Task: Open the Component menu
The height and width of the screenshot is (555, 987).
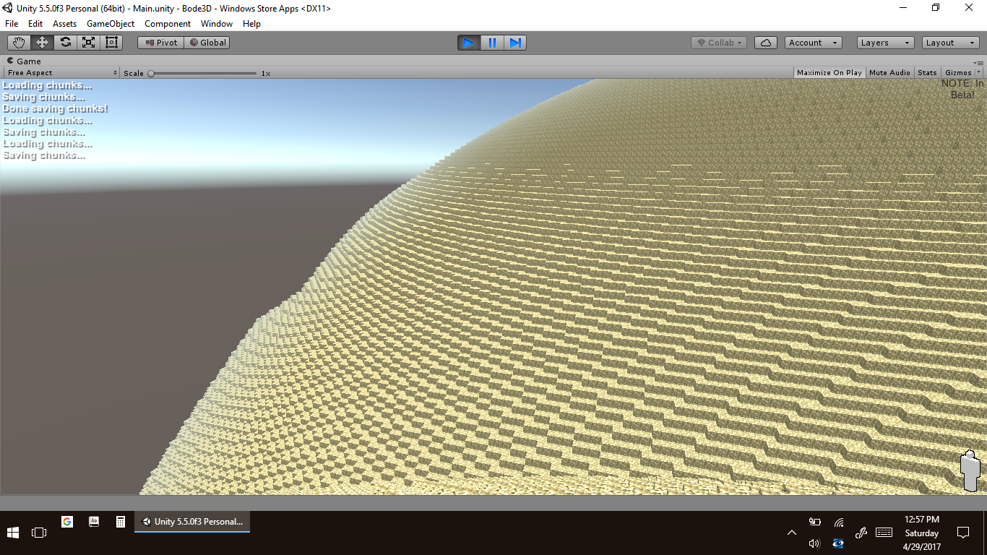Action: coord(168,24)
